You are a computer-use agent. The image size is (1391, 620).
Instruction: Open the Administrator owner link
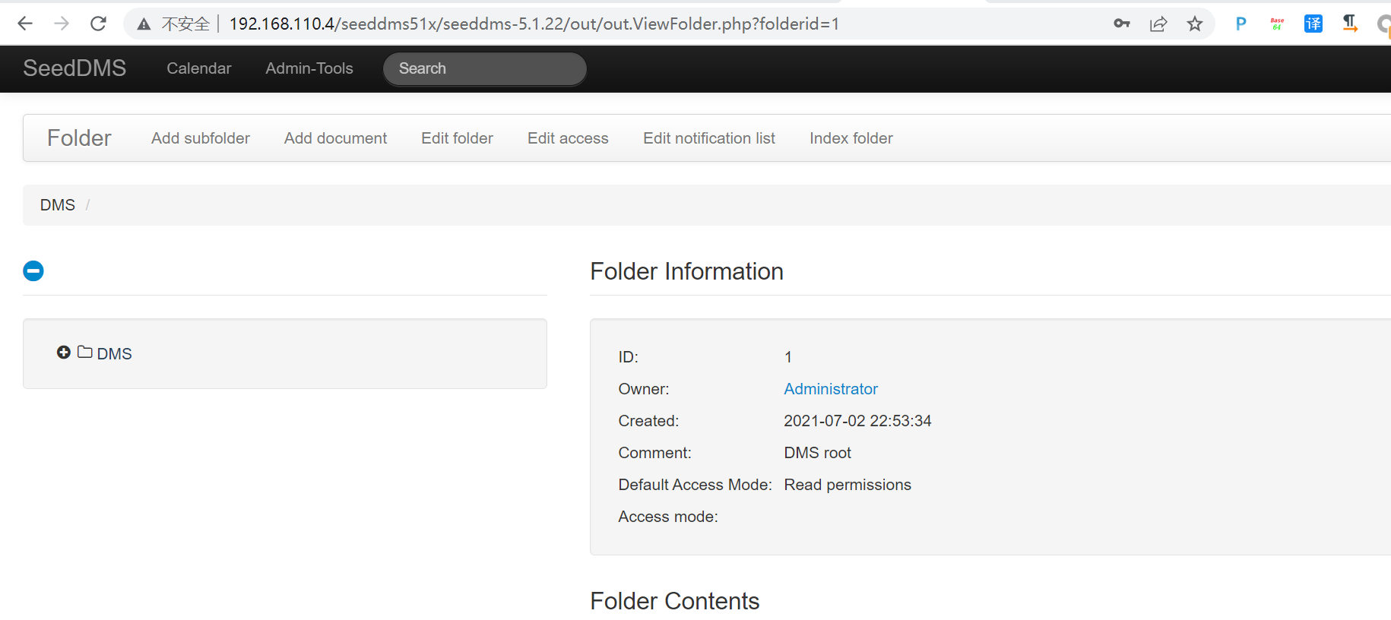point(831,389)
